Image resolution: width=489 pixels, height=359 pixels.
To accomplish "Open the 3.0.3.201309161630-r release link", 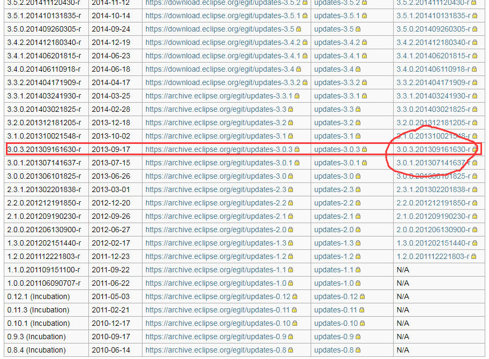I will [433, 149].
